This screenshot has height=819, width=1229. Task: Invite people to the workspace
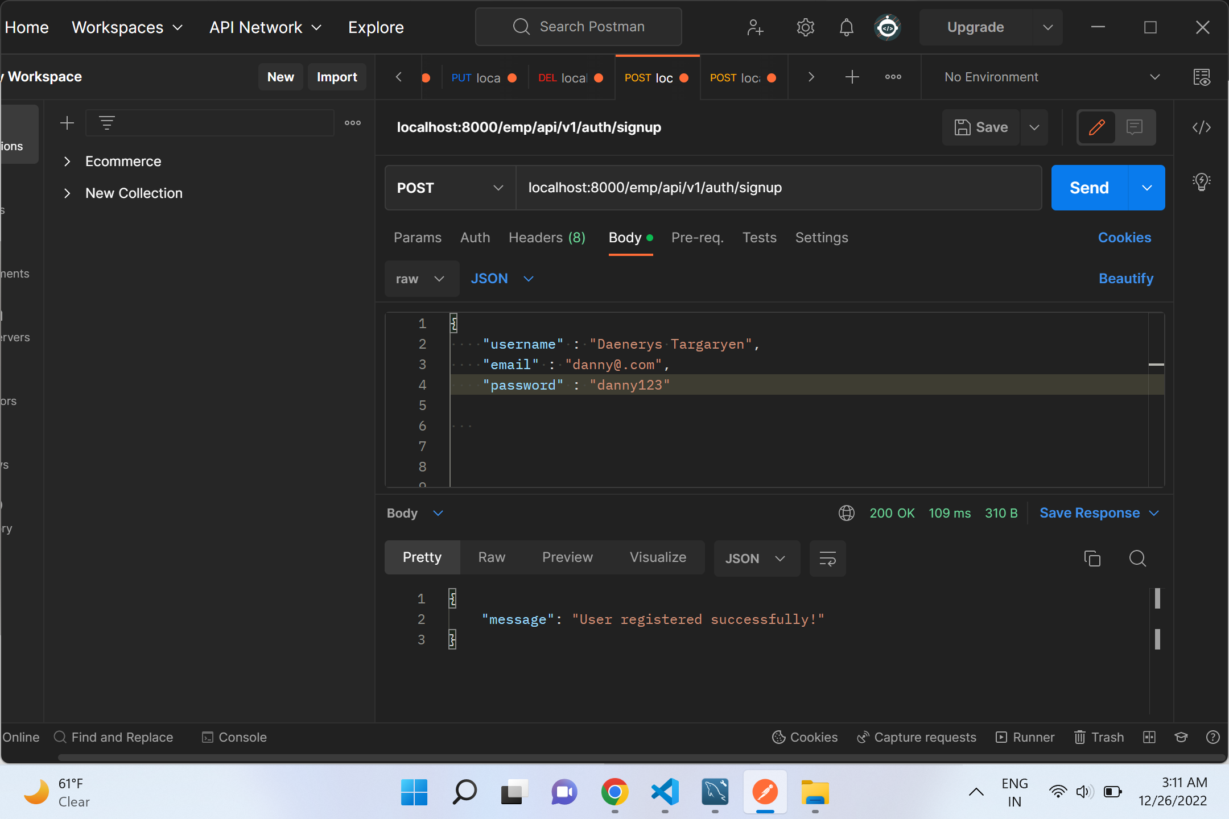click(x=754, y=27)
